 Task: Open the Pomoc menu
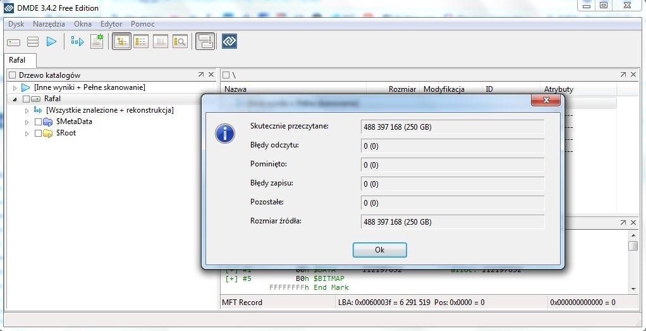pyautogui.click(x=143, y=24)
